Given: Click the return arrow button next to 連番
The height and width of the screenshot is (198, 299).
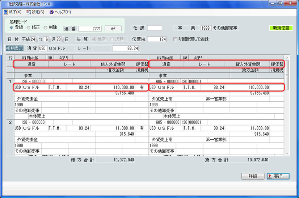Looking at the screenshot, I should (x=113, y=29).
